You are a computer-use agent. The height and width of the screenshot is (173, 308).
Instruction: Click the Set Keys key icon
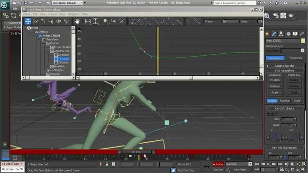206,167
